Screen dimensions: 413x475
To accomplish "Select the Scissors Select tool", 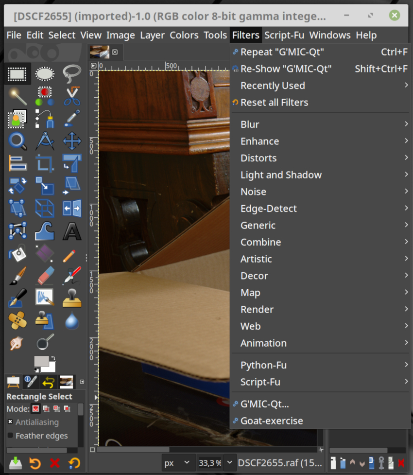I will 72,96.
